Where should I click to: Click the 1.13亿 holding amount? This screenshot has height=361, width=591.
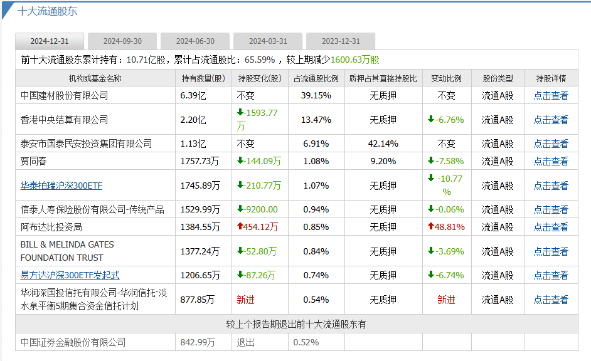193,144
